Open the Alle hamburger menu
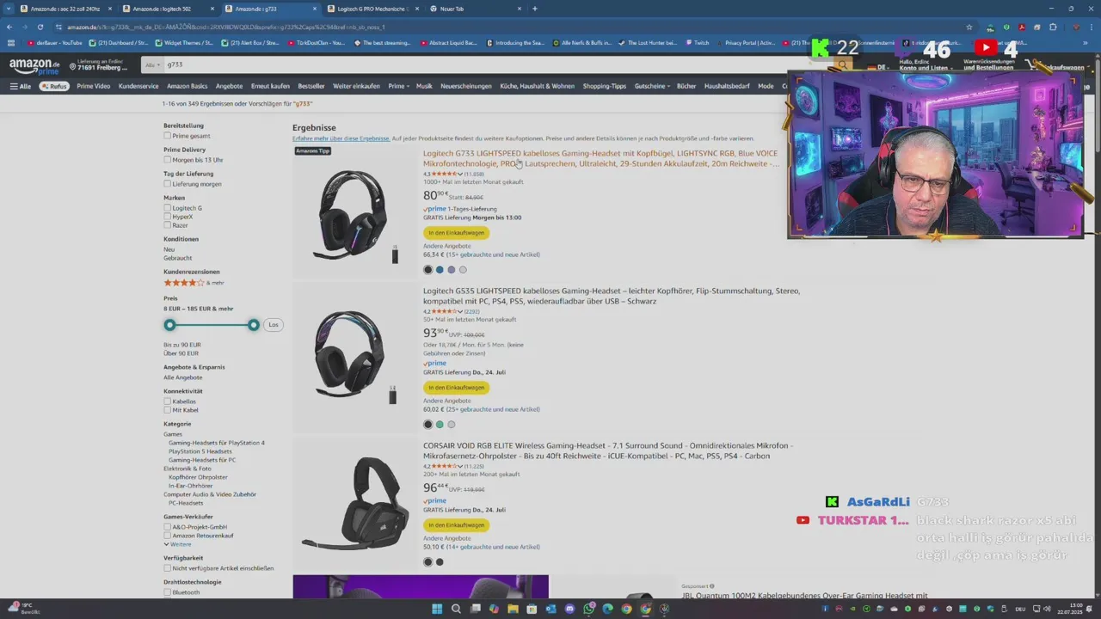Screen dimensions: 1101x619 pos(21,86)
